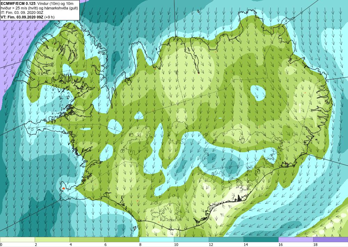Click the legend scale label "14"
Screen dimensions: 348x247
click(x=246, y=245)
